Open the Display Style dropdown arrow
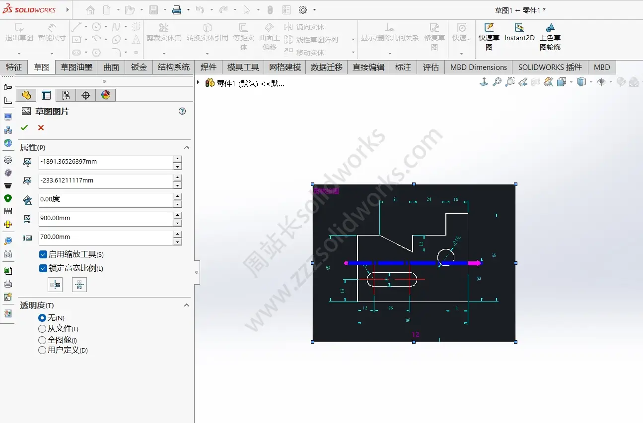643x423 pixels. 591,82
